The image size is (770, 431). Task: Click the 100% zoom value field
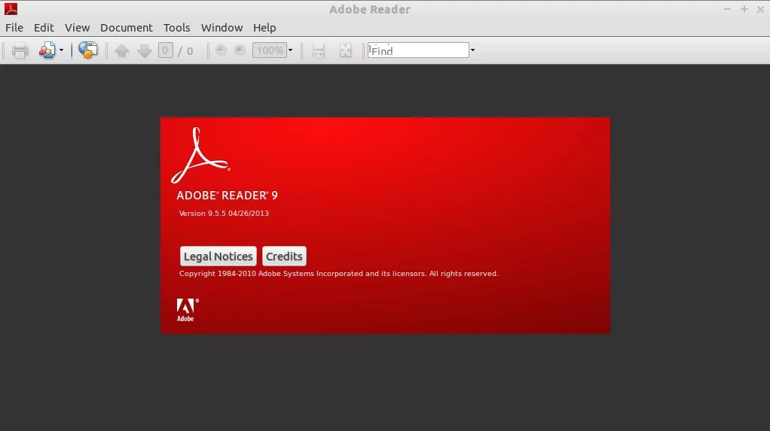point(270,50)
